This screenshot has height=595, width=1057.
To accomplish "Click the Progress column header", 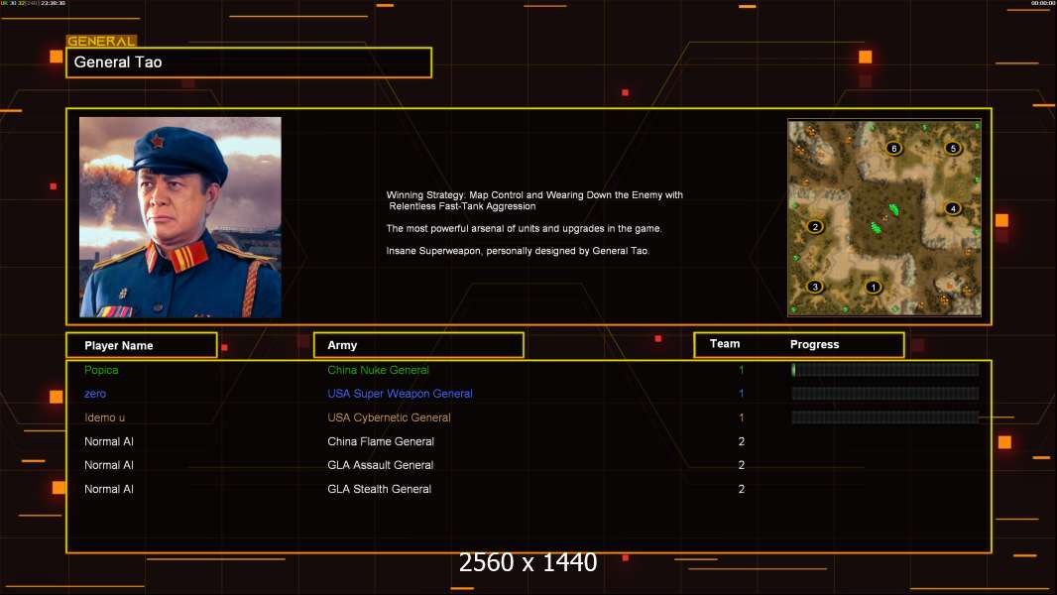I will coord(814,344).
